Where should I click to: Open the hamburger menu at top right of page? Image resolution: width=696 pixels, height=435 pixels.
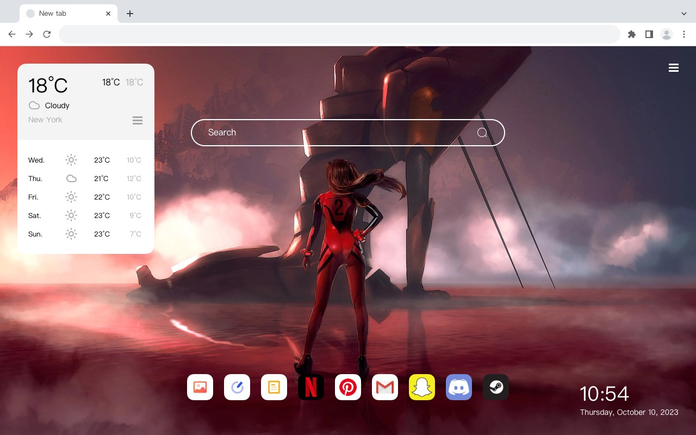[x=674, y=68]
